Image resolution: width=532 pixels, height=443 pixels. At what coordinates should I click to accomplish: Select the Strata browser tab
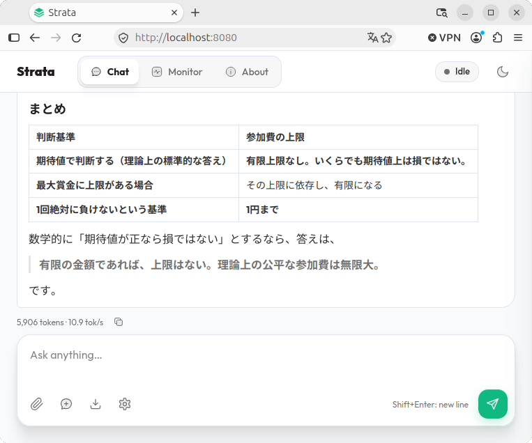point(106,13)
